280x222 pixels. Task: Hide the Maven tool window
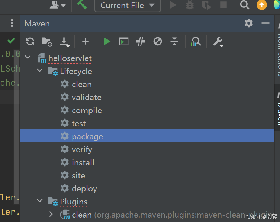[x=265, y=23]
